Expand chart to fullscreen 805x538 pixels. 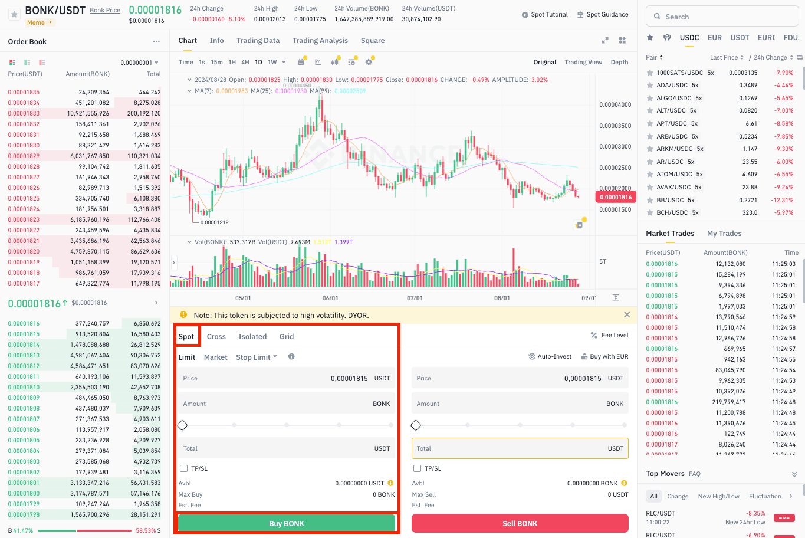[x=605, y=40]
